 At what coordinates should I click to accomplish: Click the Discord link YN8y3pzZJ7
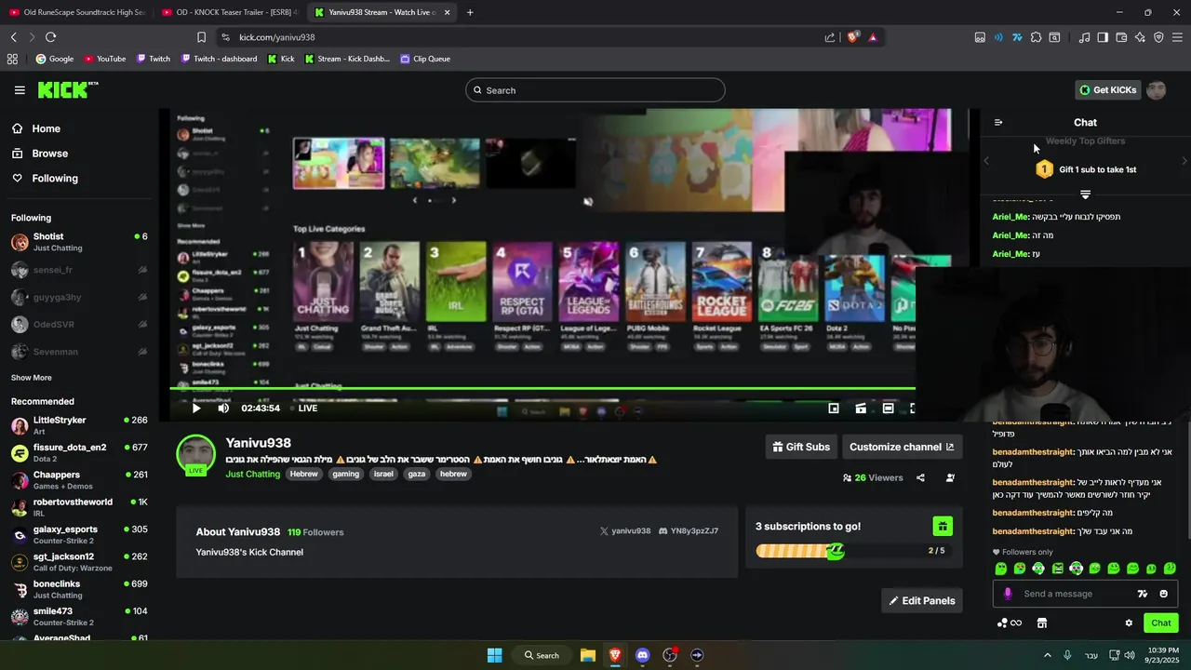click(689, 531)
